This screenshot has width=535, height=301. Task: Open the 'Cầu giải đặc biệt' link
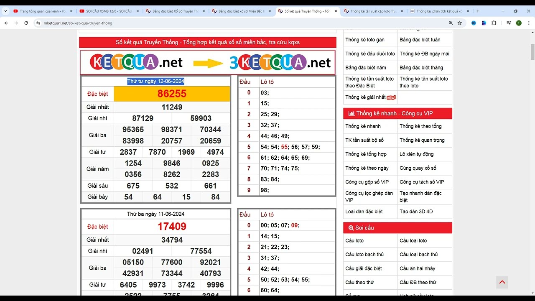364,268
